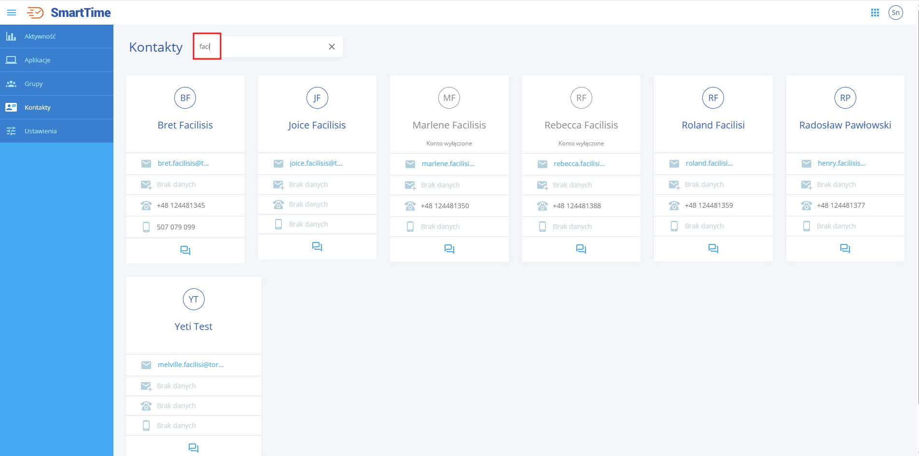
Task: Open the apps grid launcher icon
Action: pos(875,13)
